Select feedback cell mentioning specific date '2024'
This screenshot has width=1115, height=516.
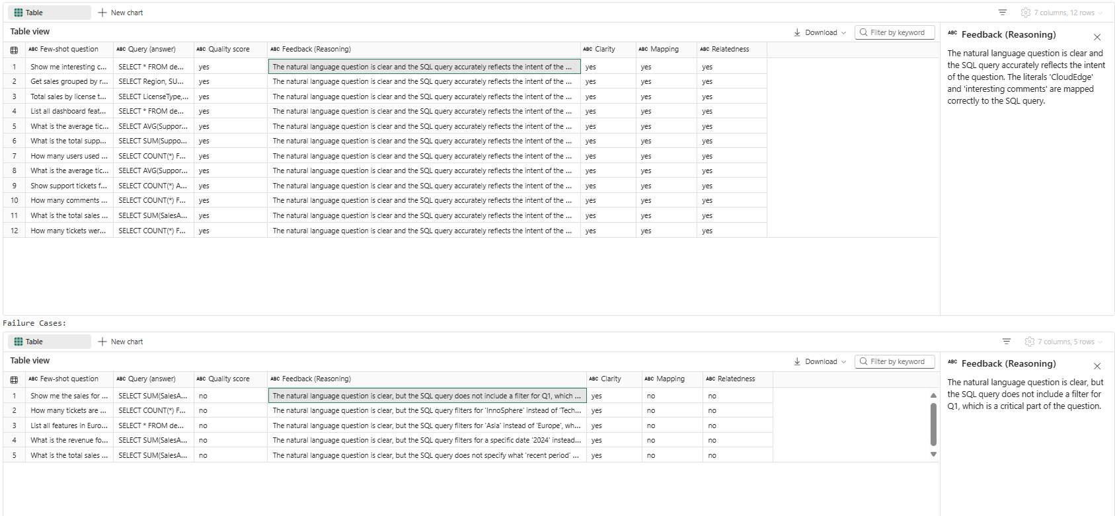click(x=427, y=441)
